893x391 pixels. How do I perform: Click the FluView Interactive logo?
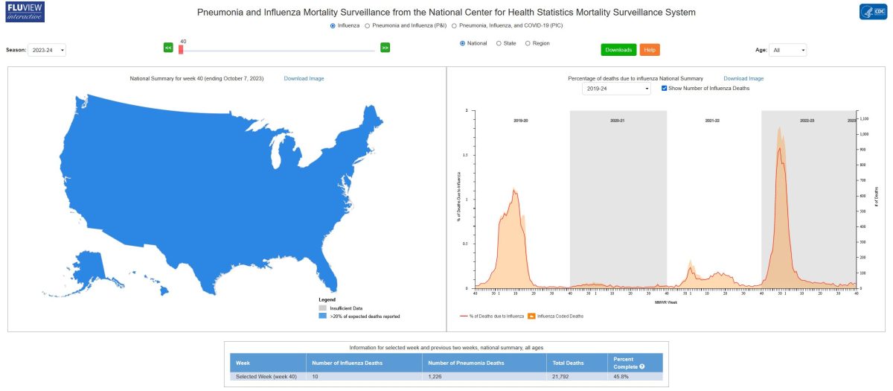24,12
